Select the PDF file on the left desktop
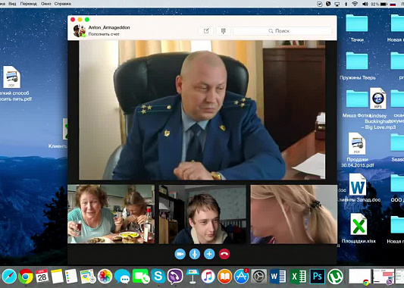 coord(12,77)
